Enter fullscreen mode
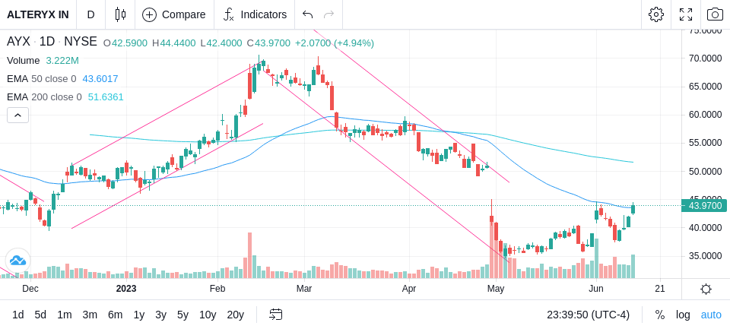 click(686, 14)
